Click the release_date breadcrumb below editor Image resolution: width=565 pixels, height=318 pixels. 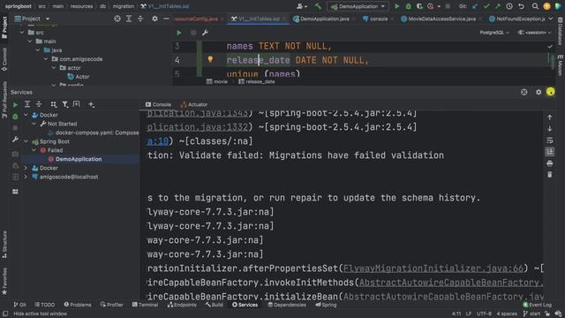click(257, 82)
